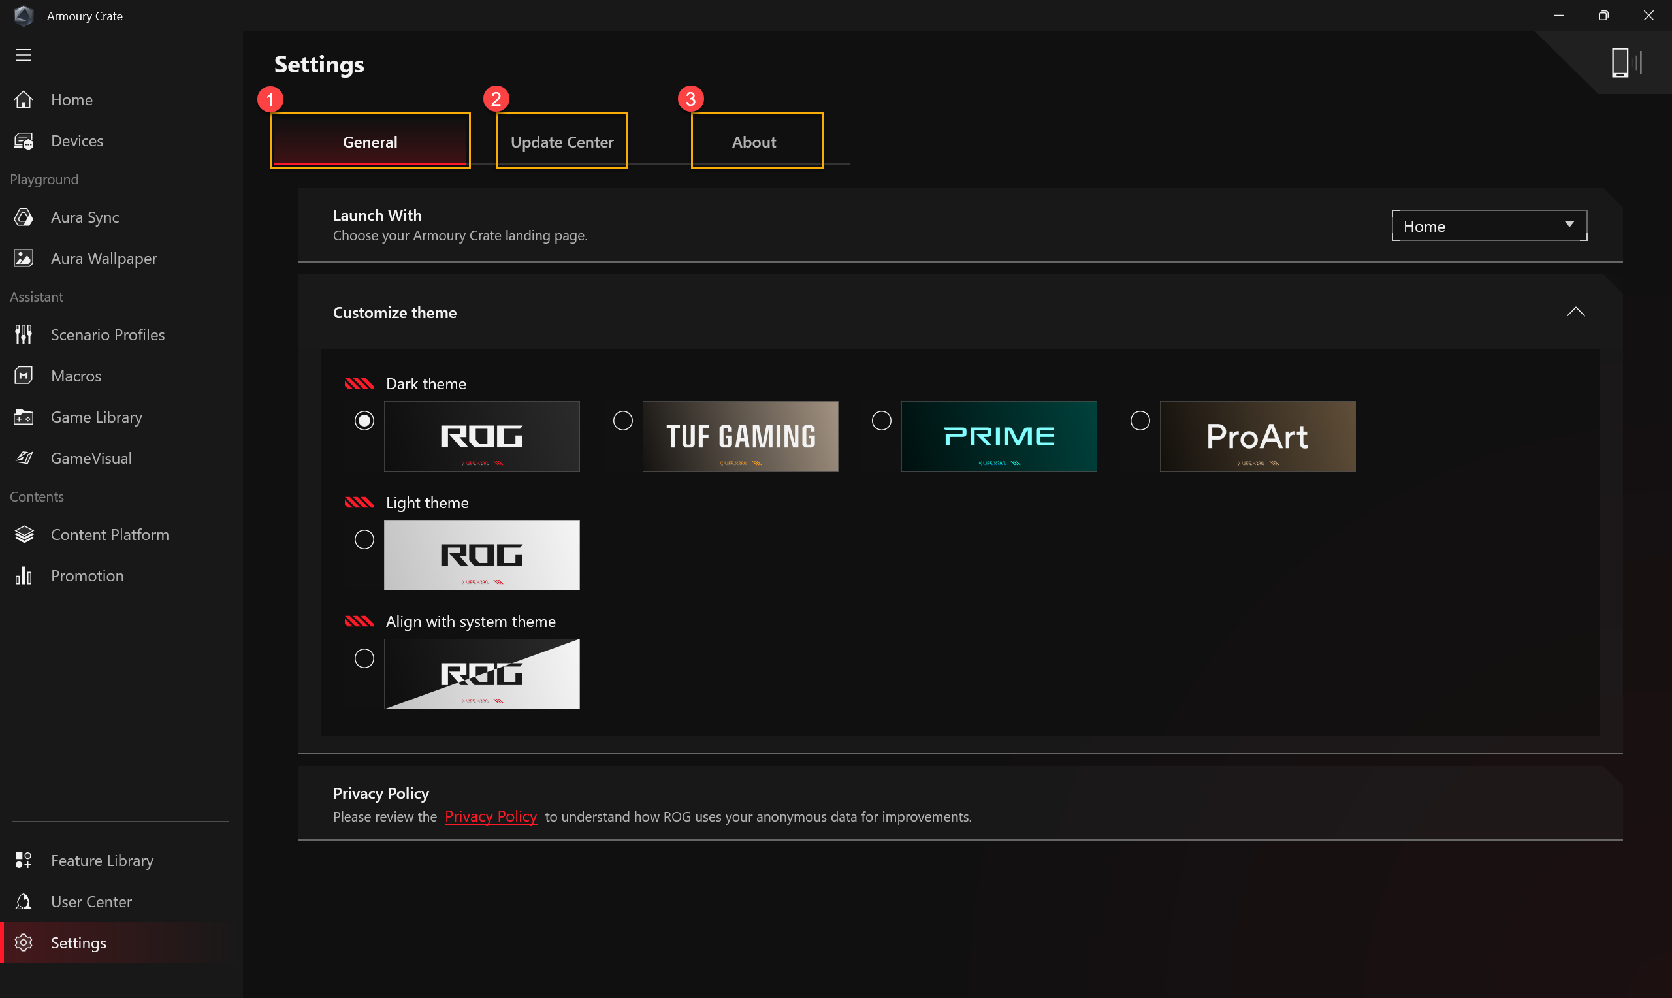Click the Settings gear icon
This screenshot has width=1672, height=998.
(x=24, y=942)
